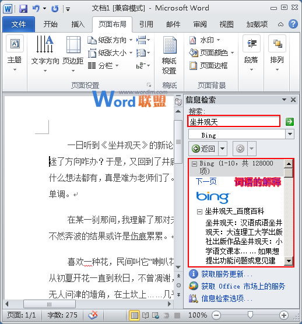Switch to full screen reading view
This screenshot has width=302, height=324.
145,315
